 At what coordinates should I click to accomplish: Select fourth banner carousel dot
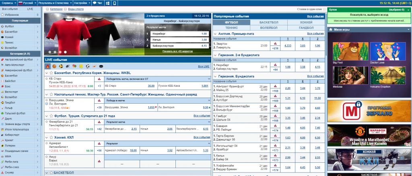66,52
